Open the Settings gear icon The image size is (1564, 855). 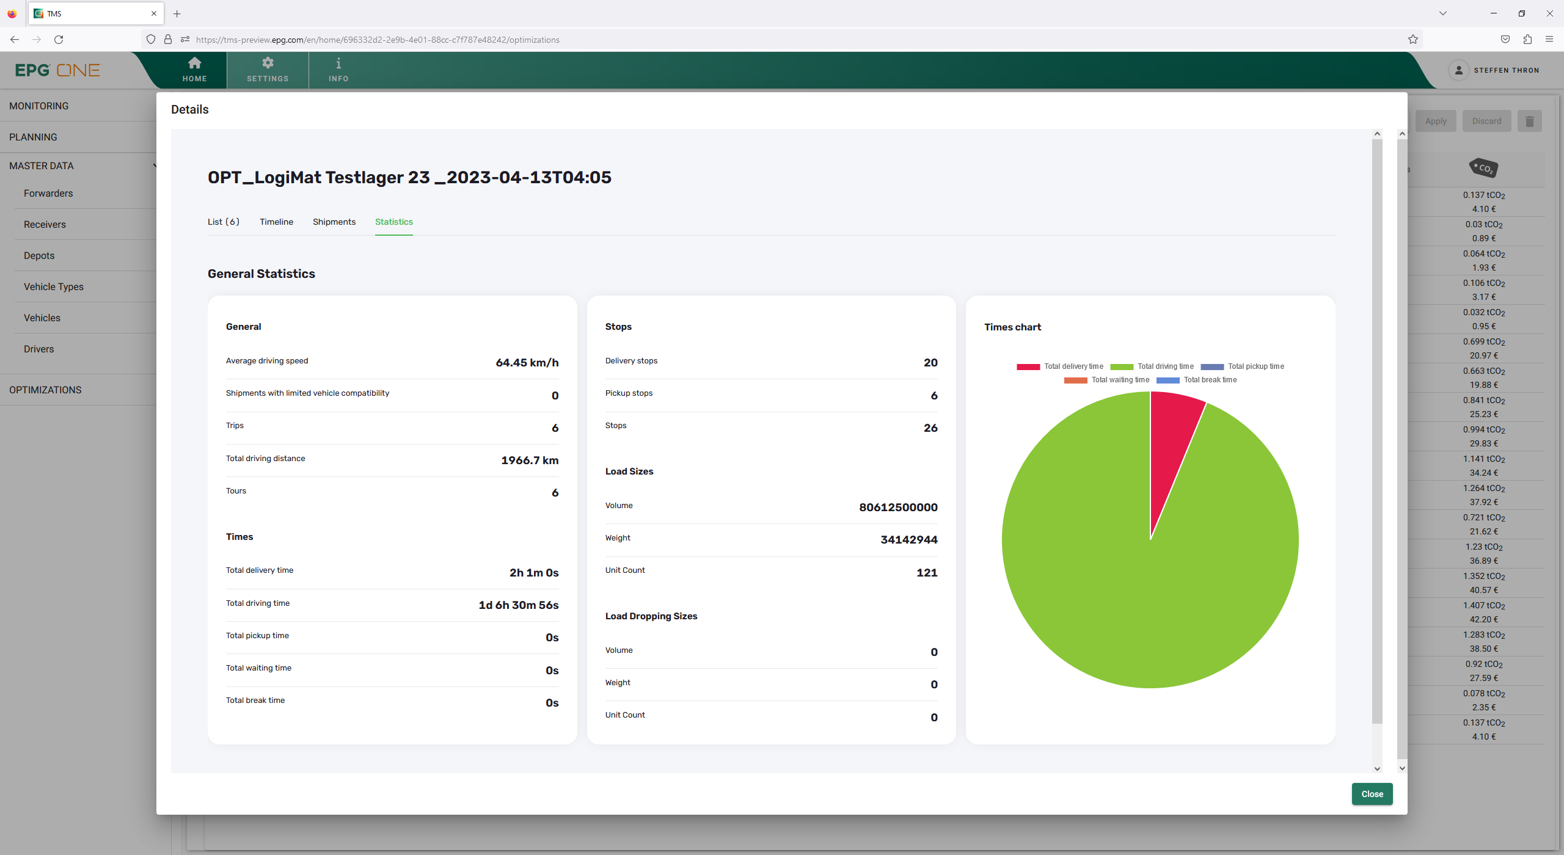coord(268,64)
